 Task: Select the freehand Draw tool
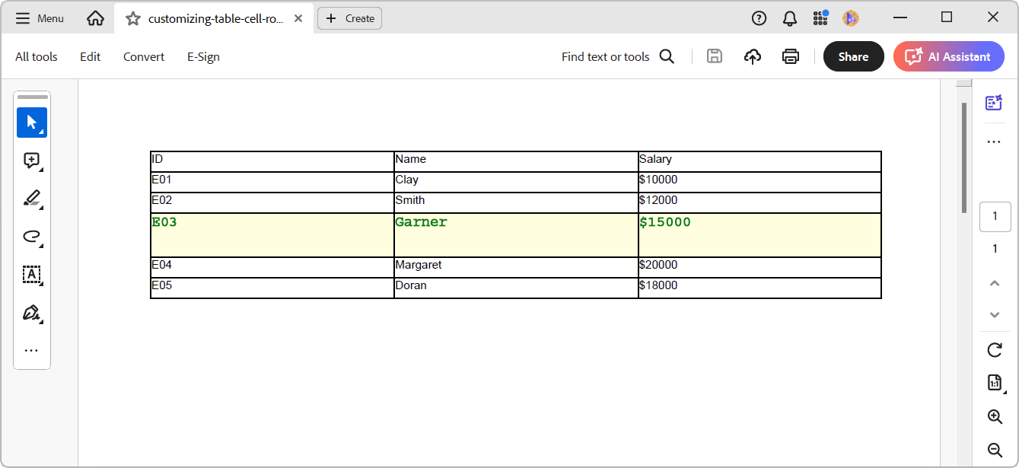click(x=32, y=237)
